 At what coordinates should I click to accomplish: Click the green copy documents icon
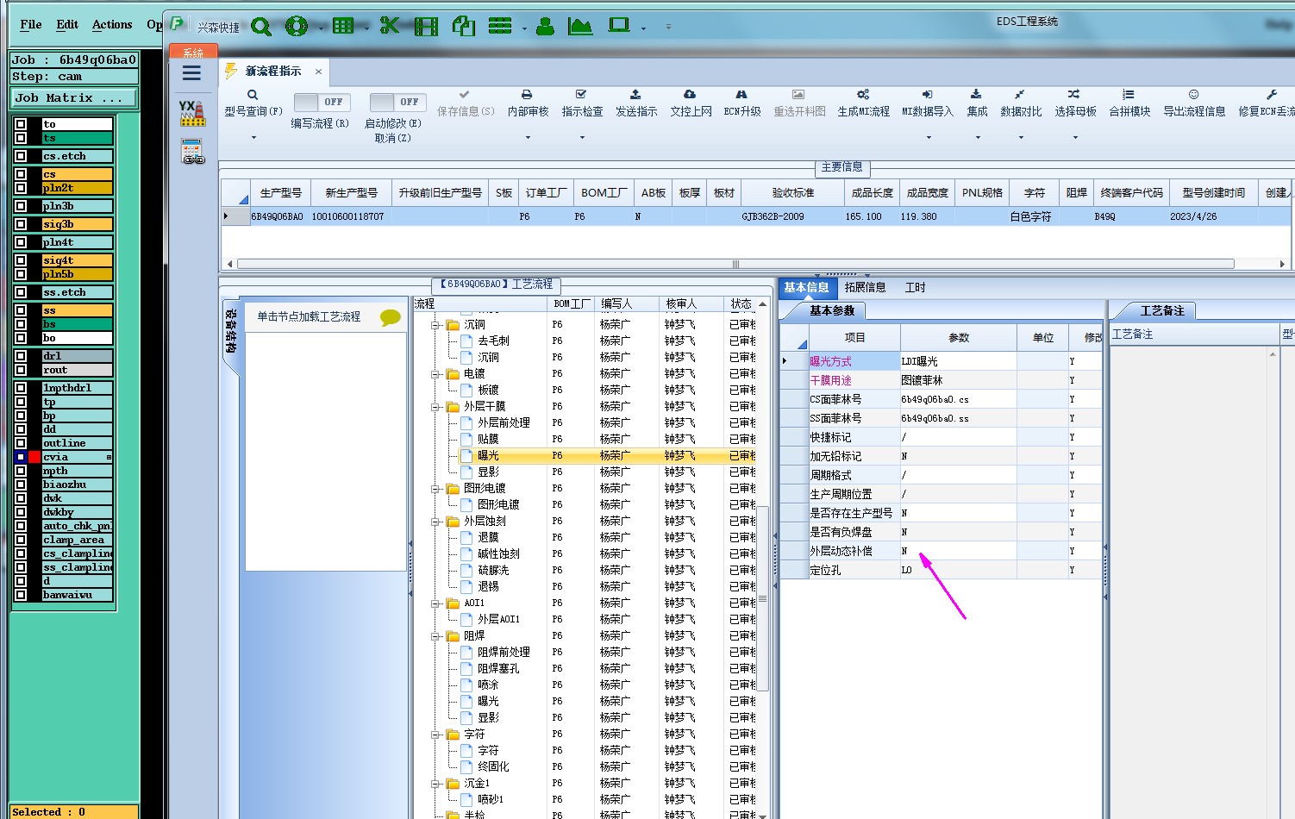464,27
